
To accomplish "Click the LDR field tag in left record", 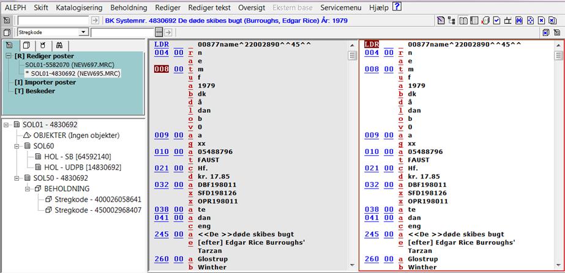I will 161,44.
